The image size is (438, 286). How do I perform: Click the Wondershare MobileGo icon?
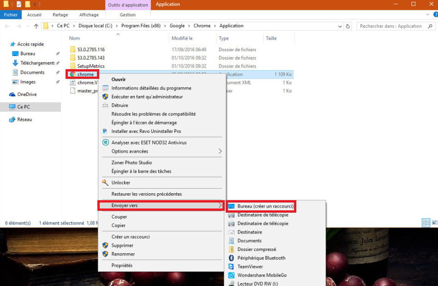[x=232, y=275]
